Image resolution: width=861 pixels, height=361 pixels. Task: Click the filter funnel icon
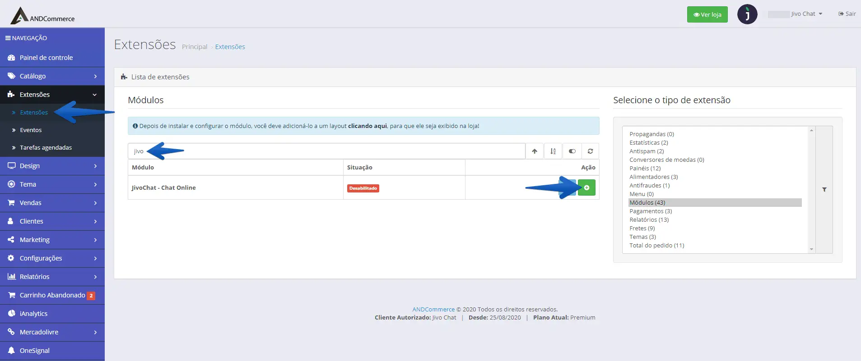[824, 190]
